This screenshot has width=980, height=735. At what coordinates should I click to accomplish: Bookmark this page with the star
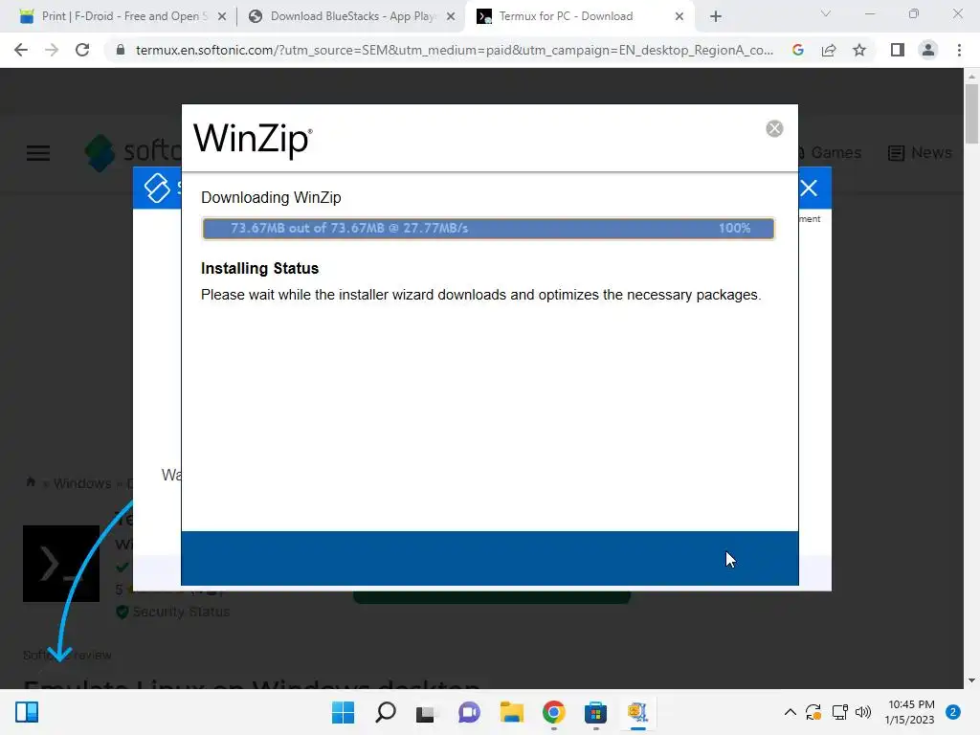pyautogui.click(x=859, y=50)
